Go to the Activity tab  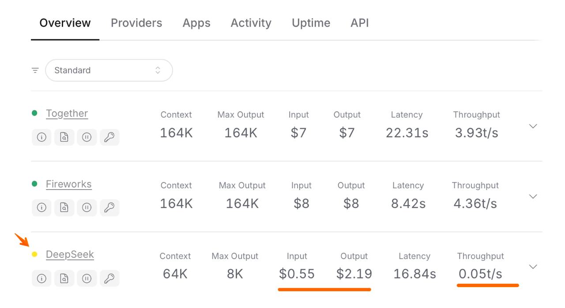(251, 23)
